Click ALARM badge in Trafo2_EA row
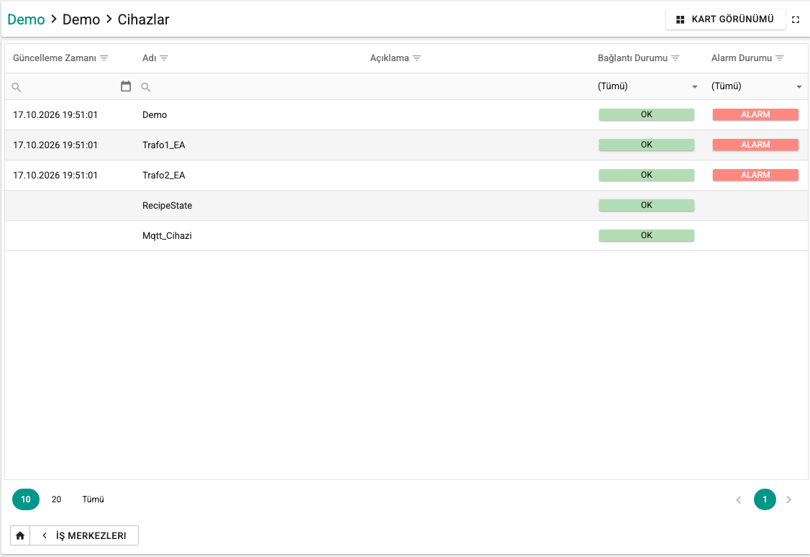This screenshot has height=557, width=810. 755,175
